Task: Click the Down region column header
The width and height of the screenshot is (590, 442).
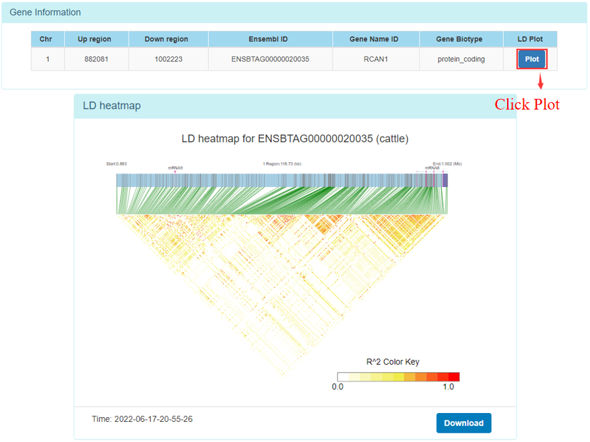Action: [x=166, y=39]
